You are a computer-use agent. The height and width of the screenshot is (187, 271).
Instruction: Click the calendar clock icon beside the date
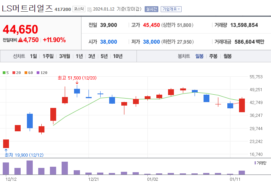90,9
